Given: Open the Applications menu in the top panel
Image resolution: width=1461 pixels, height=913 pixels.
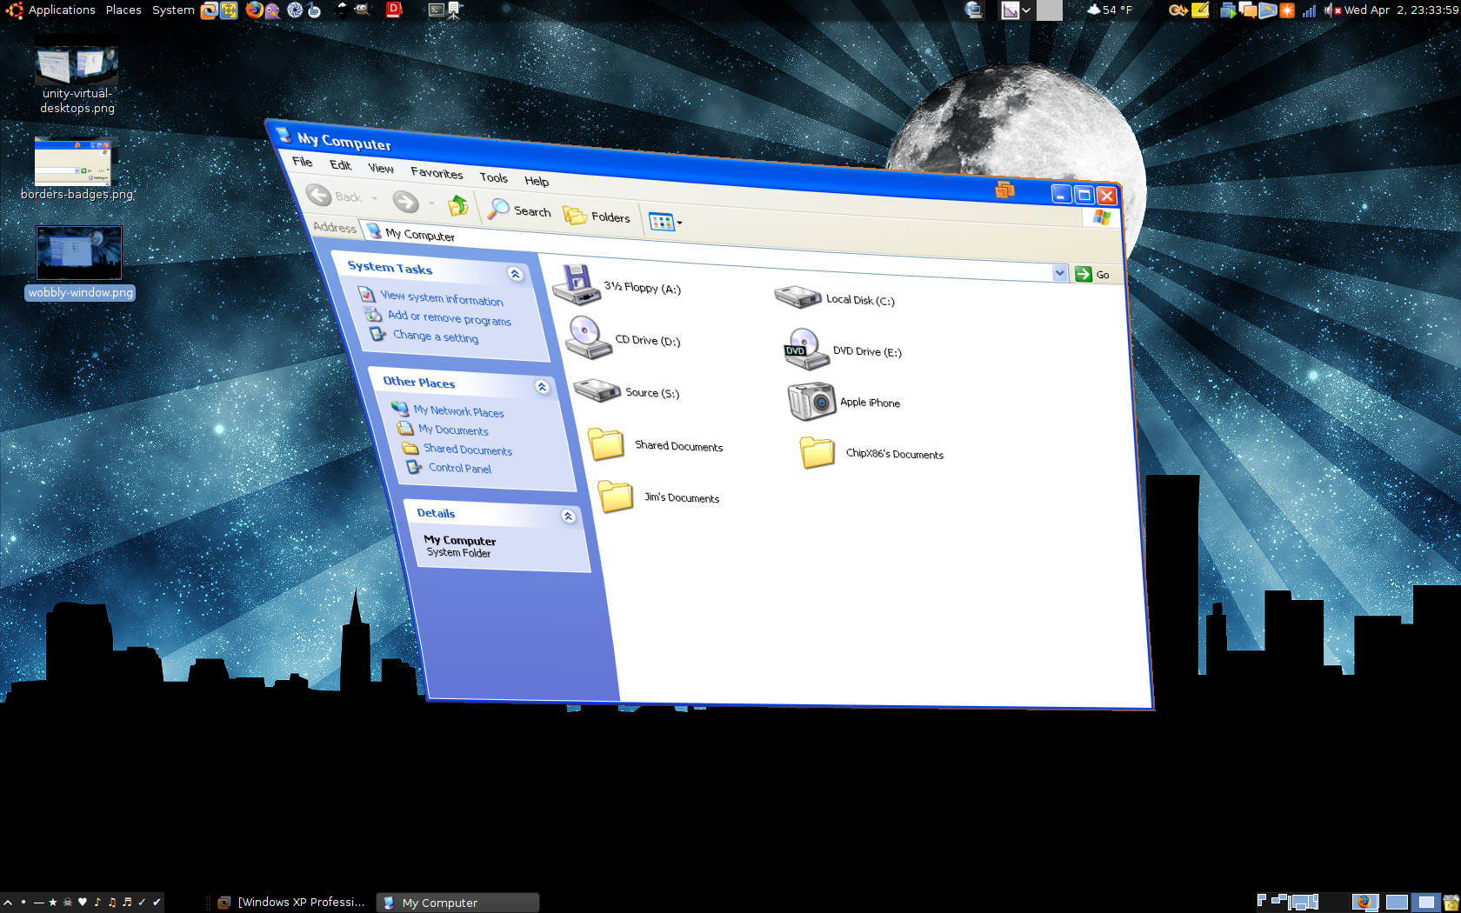Looking at the screenshot, I should coord(62,10).
